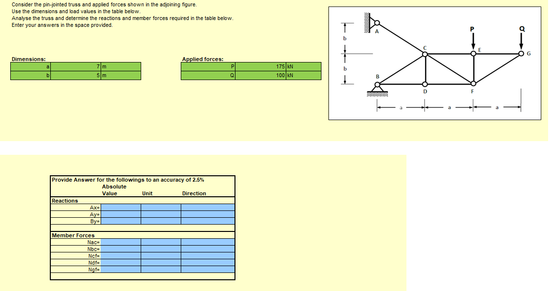
Task: Select the Nac absolute value cell
Action: point(121,242)
